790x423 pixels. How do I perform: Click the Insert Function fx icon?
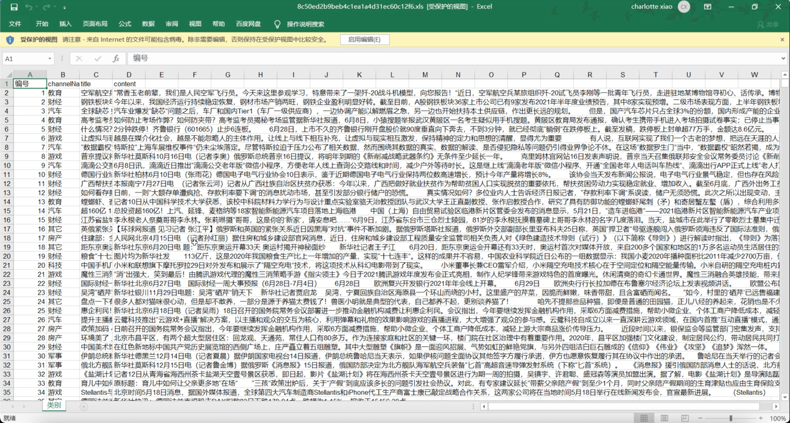point(116,58)
